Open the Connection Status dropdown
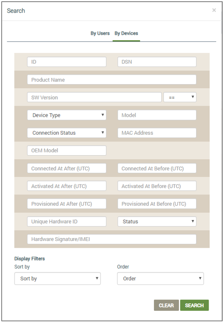 [67, 133]
